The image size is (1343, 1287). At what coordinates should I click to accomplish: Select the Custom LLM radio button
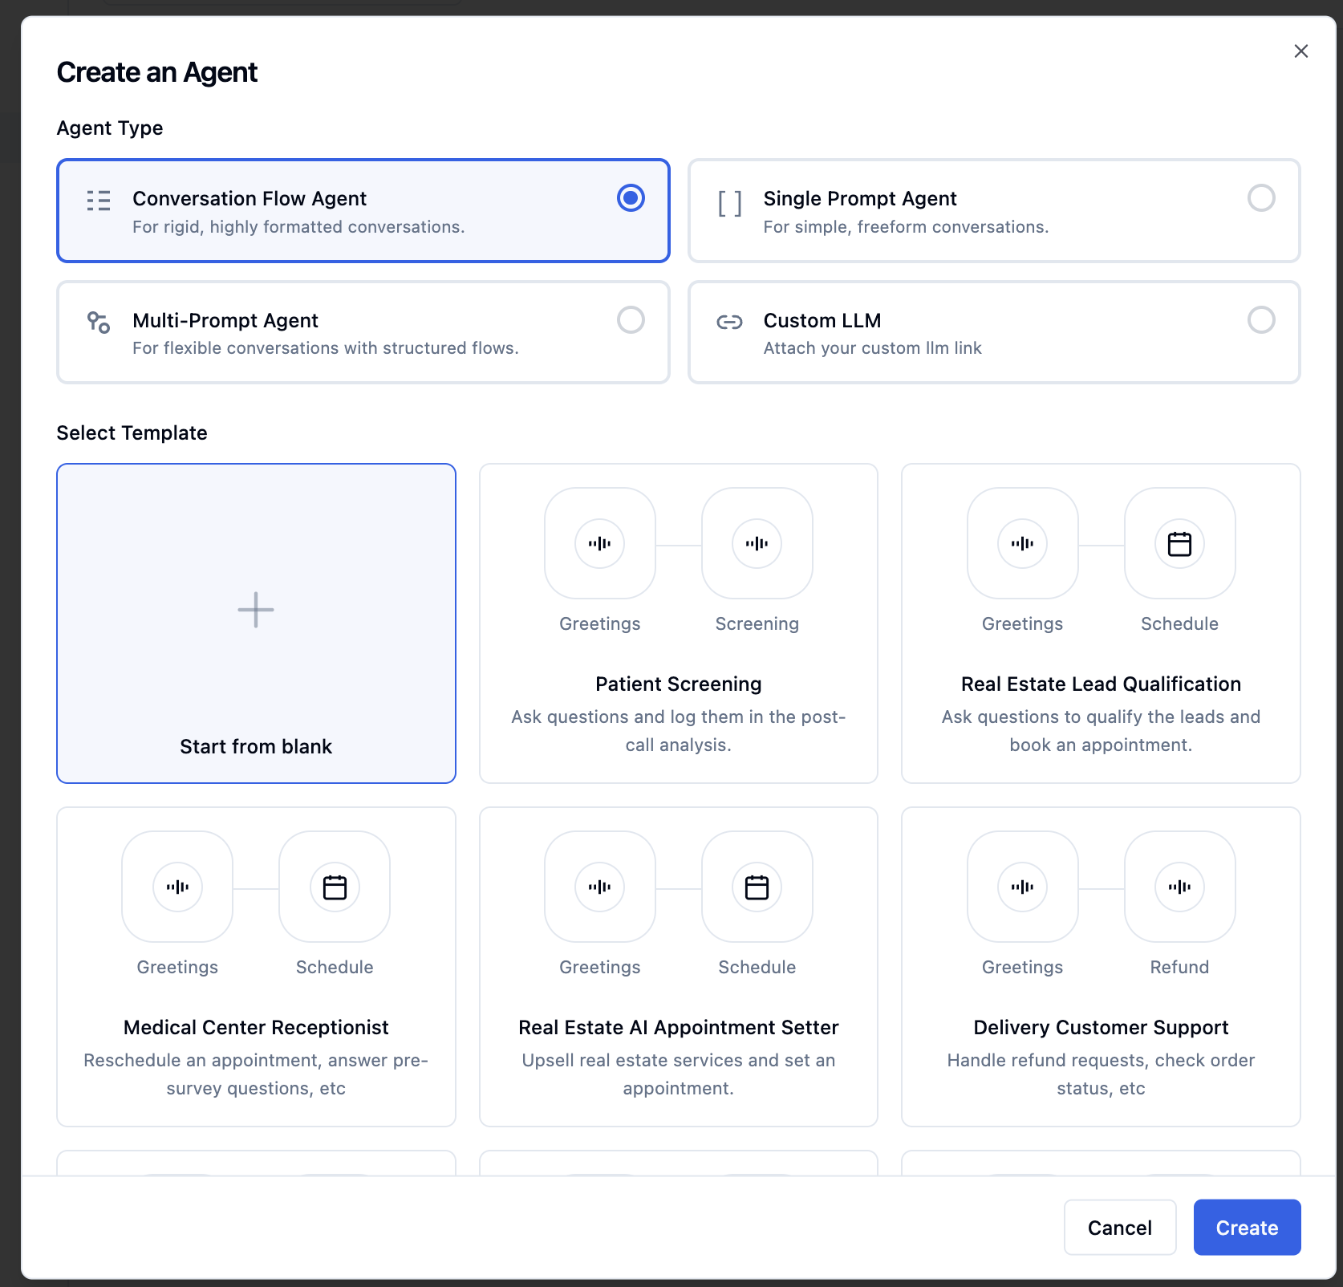[1261, 320]
